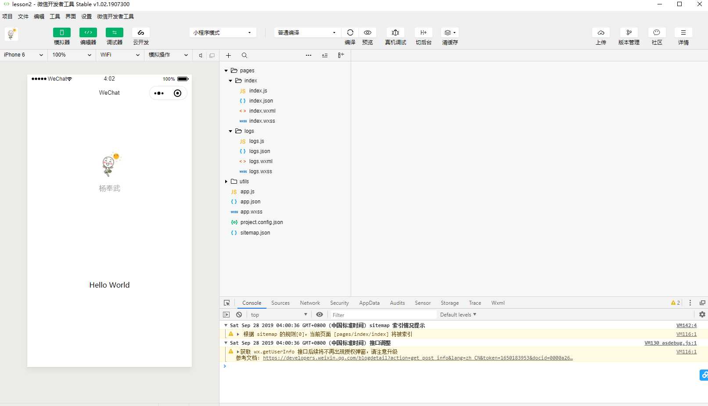The width and height of the screenshot is (708, 406).
Task: Open index.js file
Action: pyautogui.click(x=258, y=91)
